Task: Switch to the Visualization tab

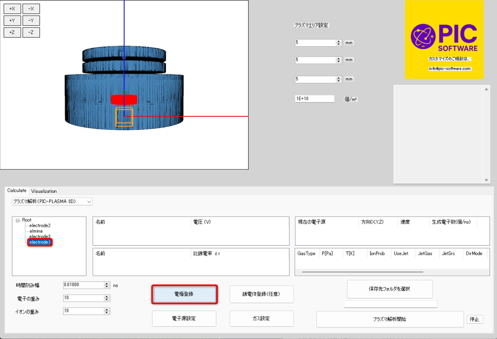Action: pos(44,191)
